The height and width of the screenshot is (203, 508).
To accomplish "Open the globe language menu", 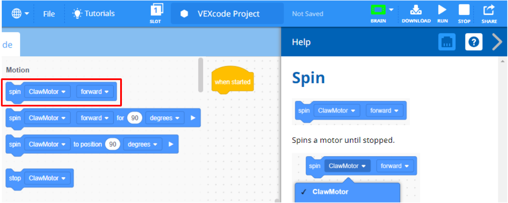I will tap(20, 13).
